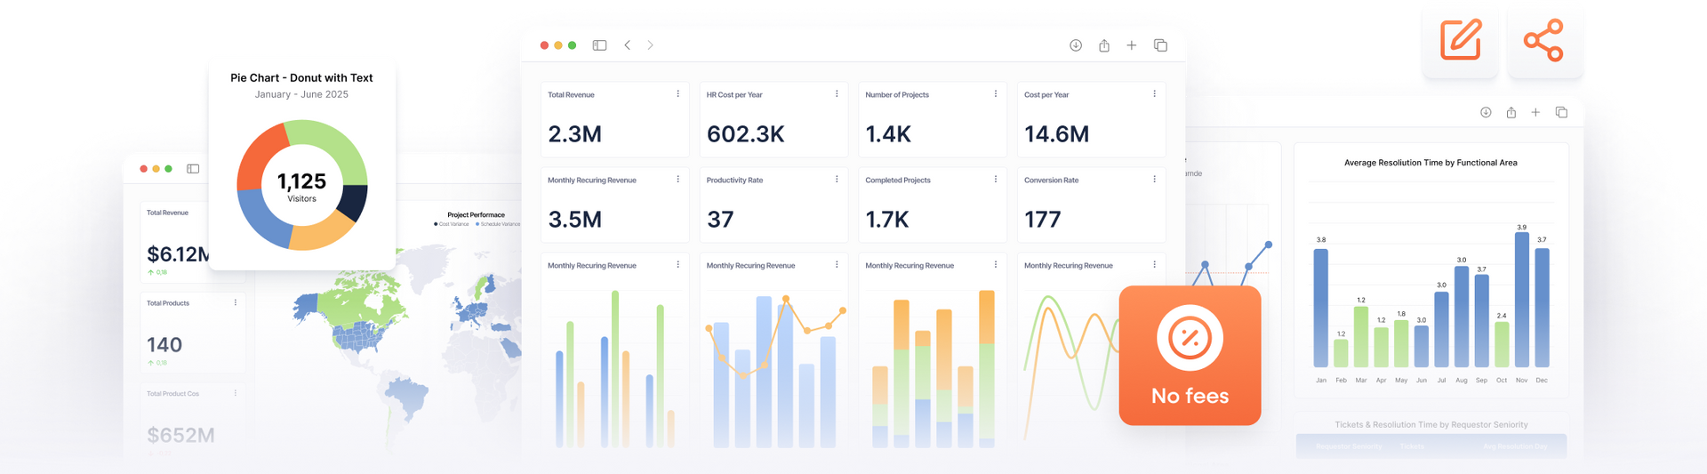Click the Cost per Year 14.6M card
This screenshot has height=474, width=1707.
click(x=1091, y=120)
